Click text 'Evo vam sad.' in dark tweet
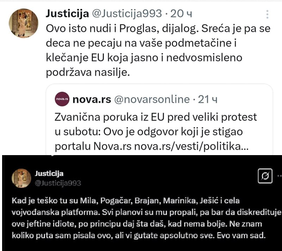 (241, 235)
